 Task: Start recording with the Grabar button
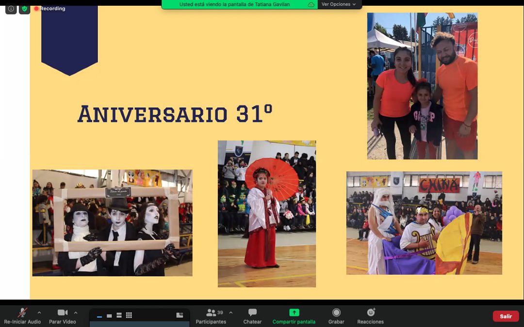click(336, 316)
